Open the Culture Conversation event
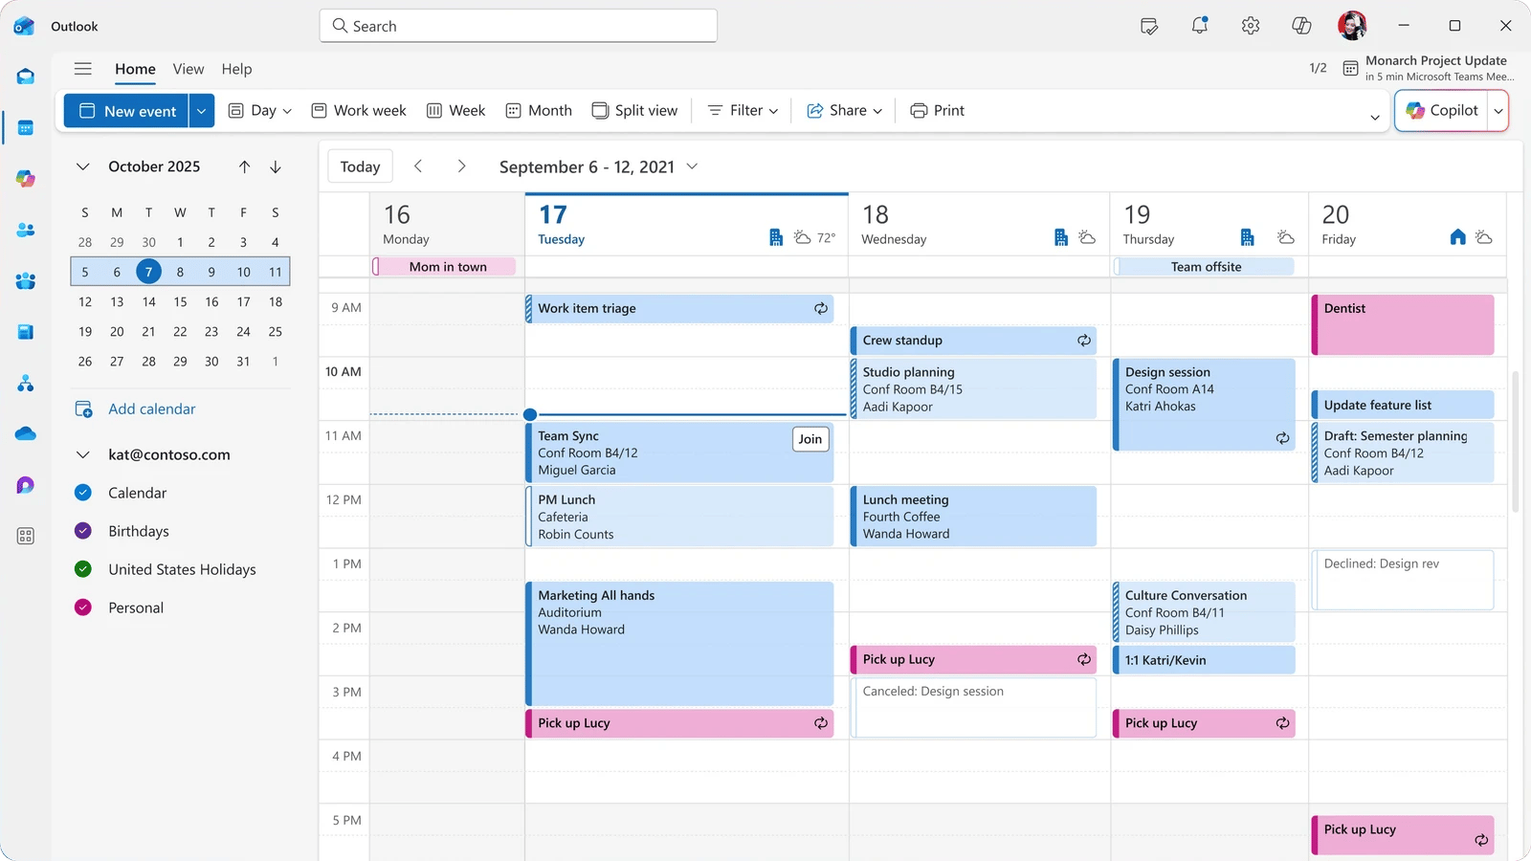The width and height of the screenshot is (1531, 861). click(x=1204, y=612)
